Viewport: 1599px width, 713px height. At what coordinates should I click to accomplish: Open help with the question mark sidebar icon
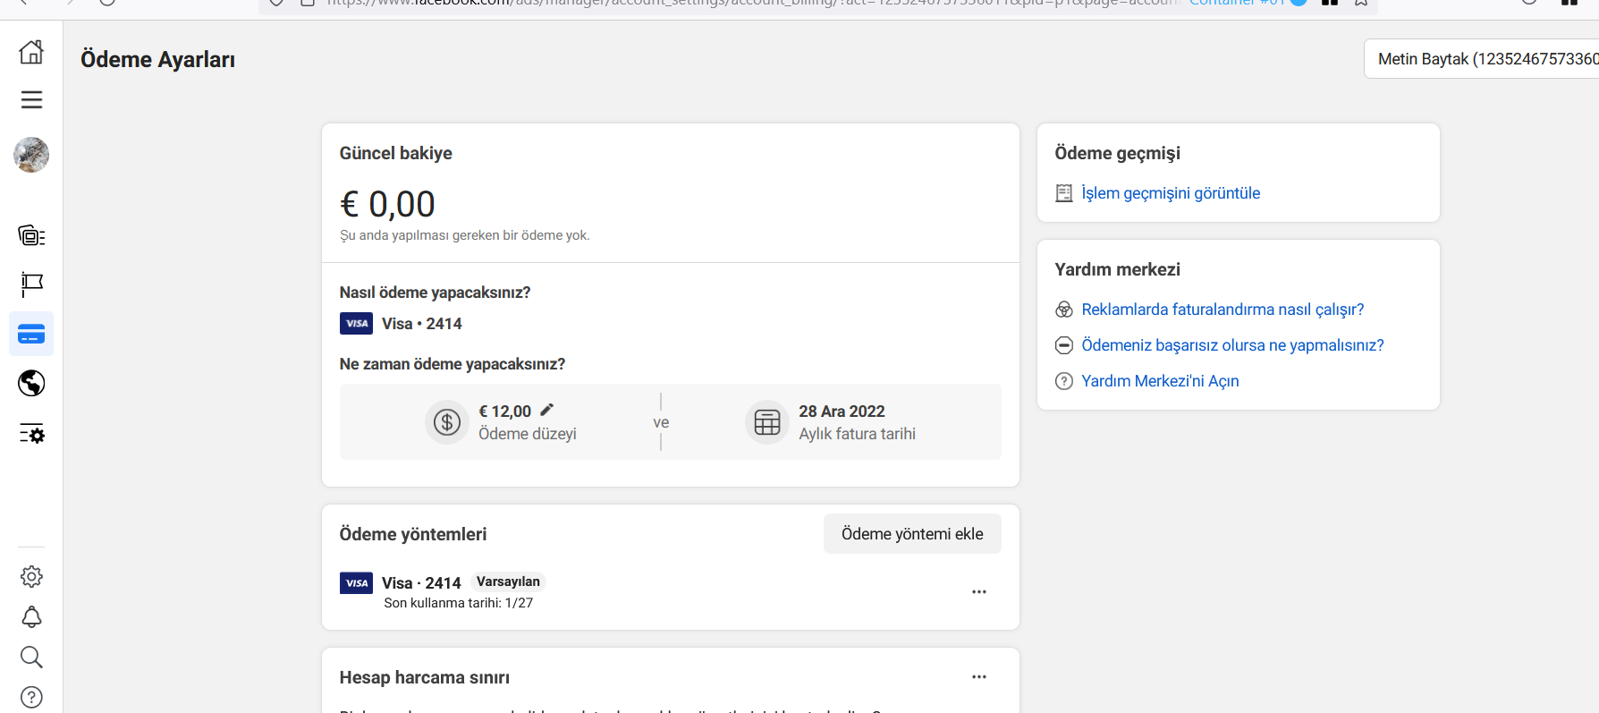[x=31, y=697]
